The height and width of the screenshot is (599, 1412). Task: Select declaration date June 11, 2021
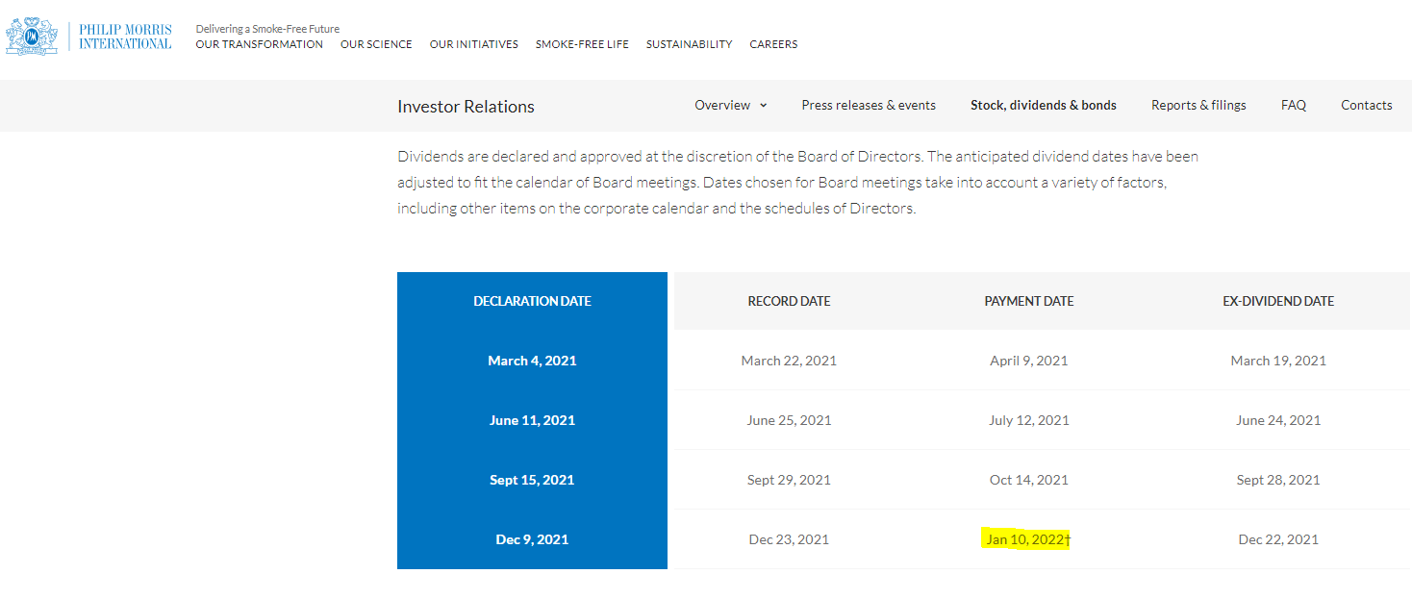(532, 420)
